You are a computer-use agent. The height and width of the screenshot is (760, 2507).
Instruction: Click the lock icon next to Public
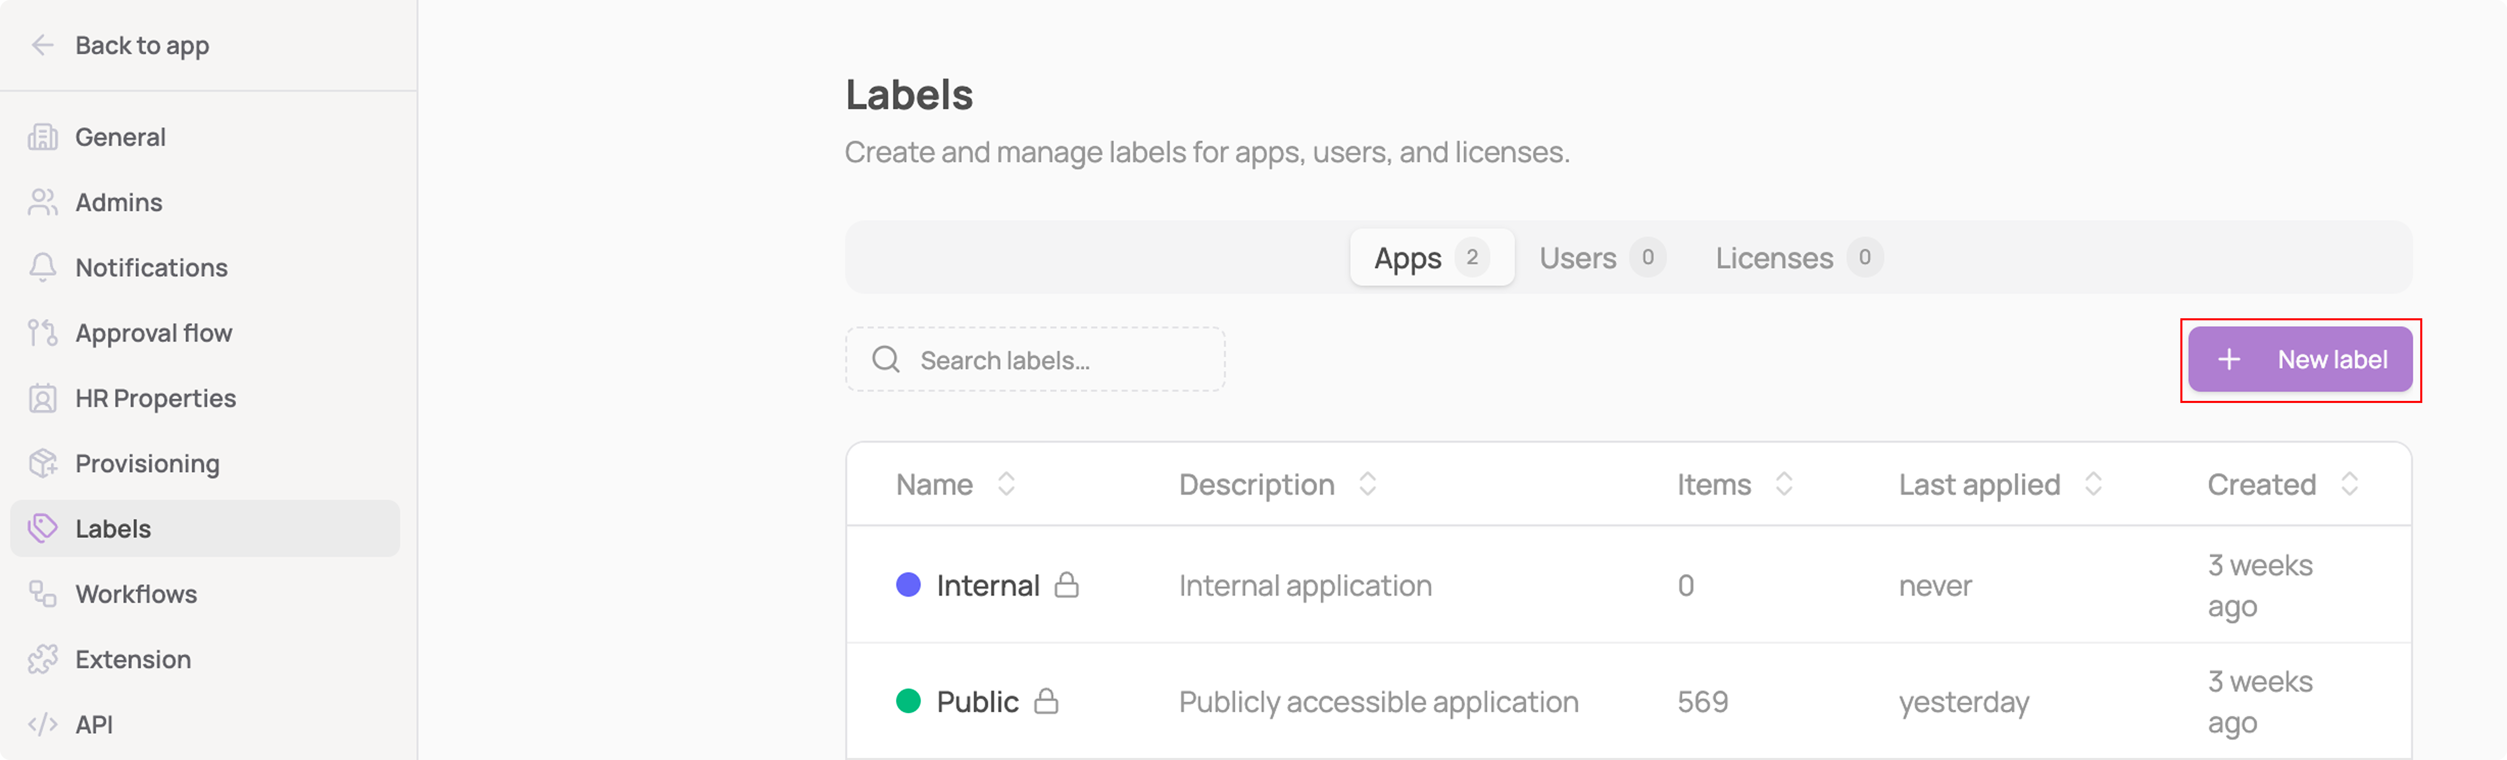(1046, 700)
